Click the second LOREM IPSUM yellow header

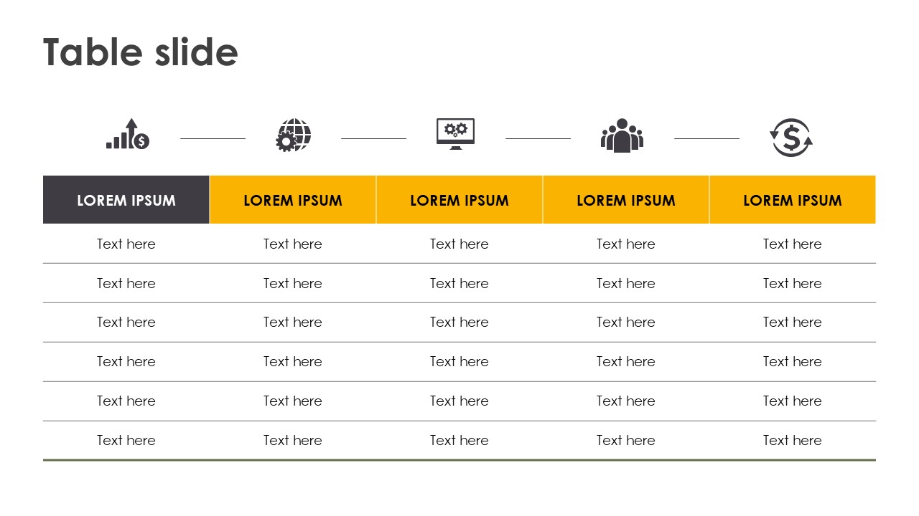[293, 200]
